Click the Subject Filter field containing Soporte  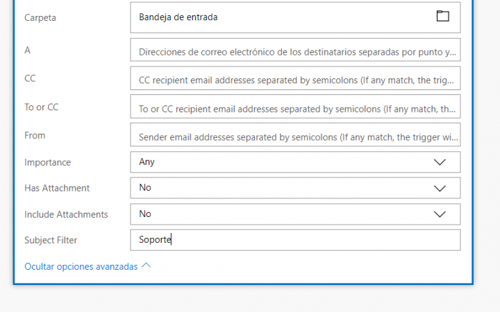pos(295,240)
